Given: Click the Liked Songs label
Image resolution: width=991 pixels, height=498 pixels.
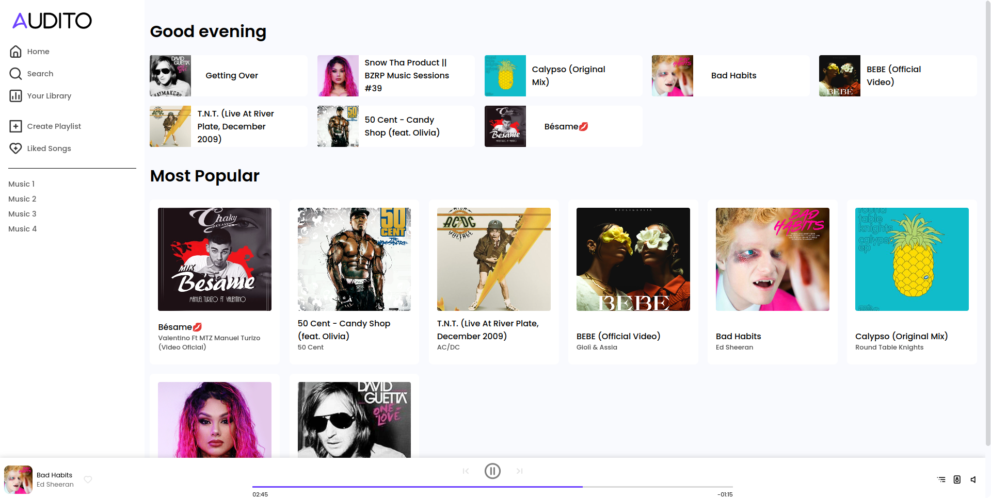Looking at the screenshot, I should [49, 148].
